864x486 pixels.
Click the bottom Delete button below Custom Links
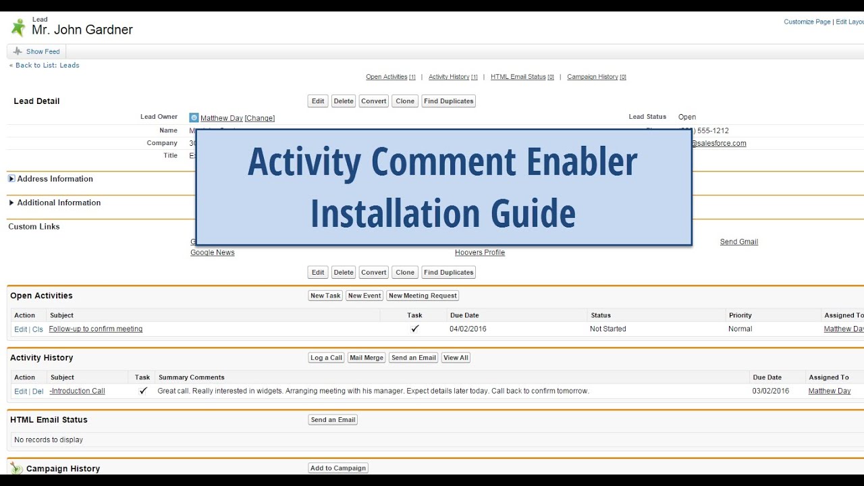[x=344, y=273]
